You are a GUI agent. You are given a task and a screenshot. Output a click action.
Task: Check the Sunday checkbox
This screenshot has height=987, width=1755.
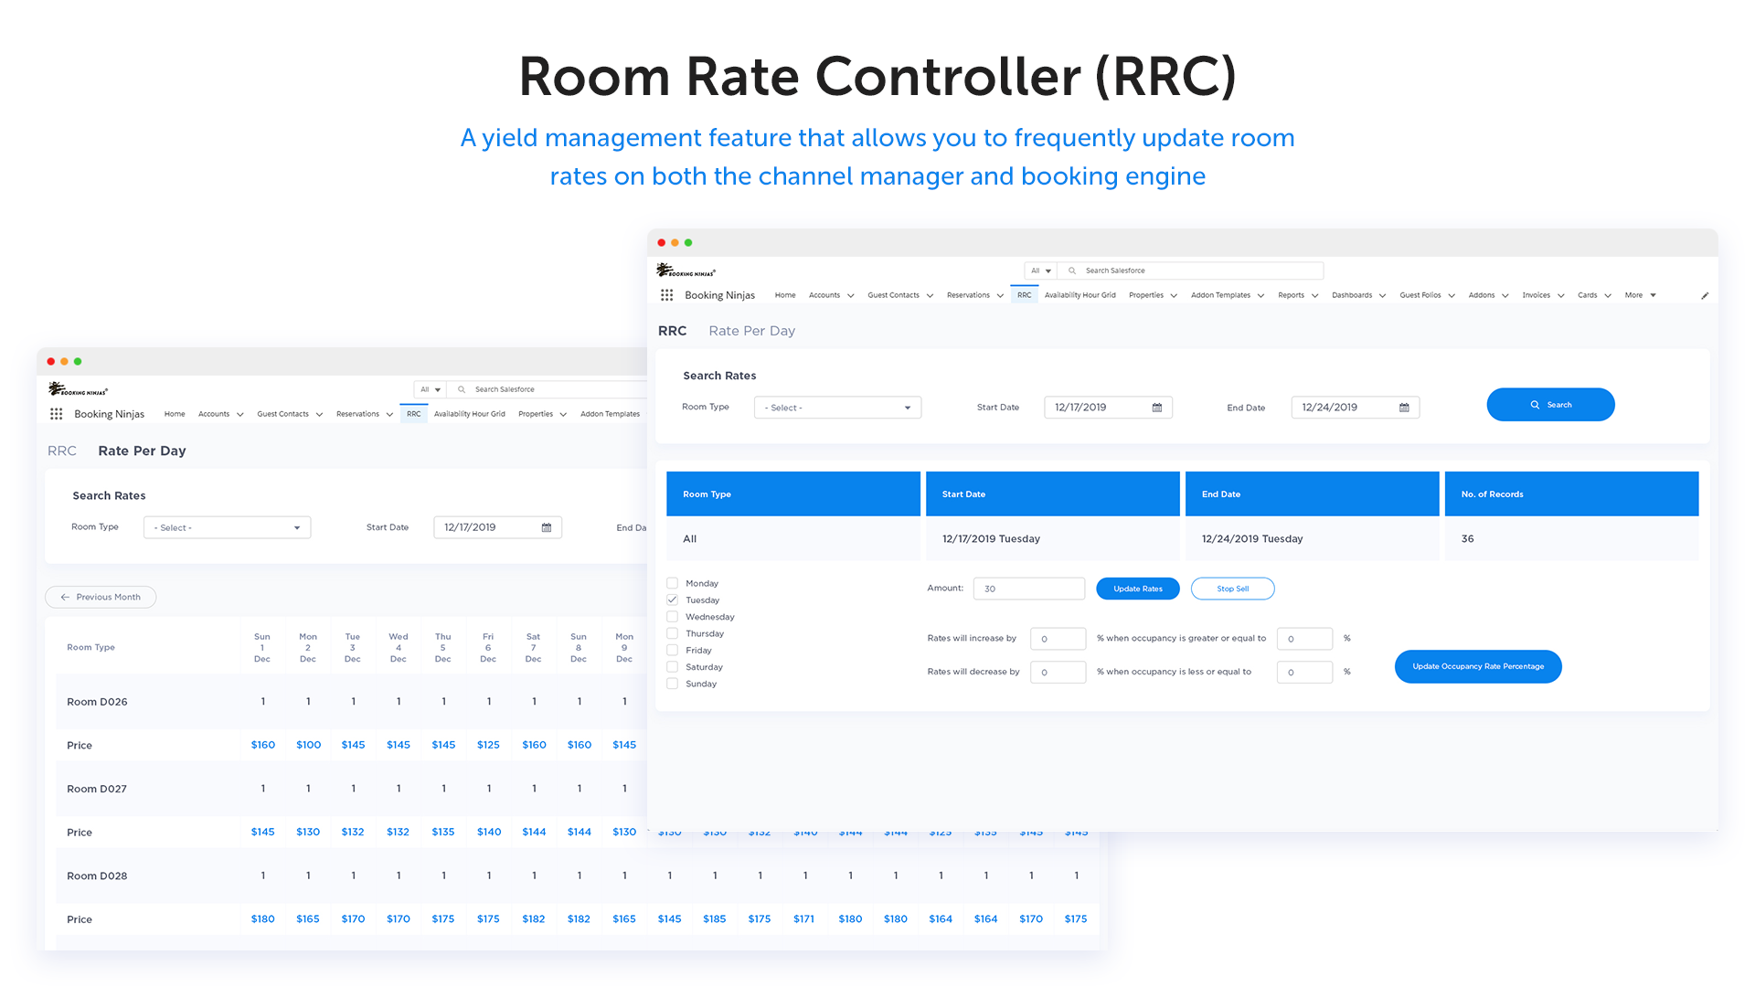pyautogui.click(x=673, y=684)
